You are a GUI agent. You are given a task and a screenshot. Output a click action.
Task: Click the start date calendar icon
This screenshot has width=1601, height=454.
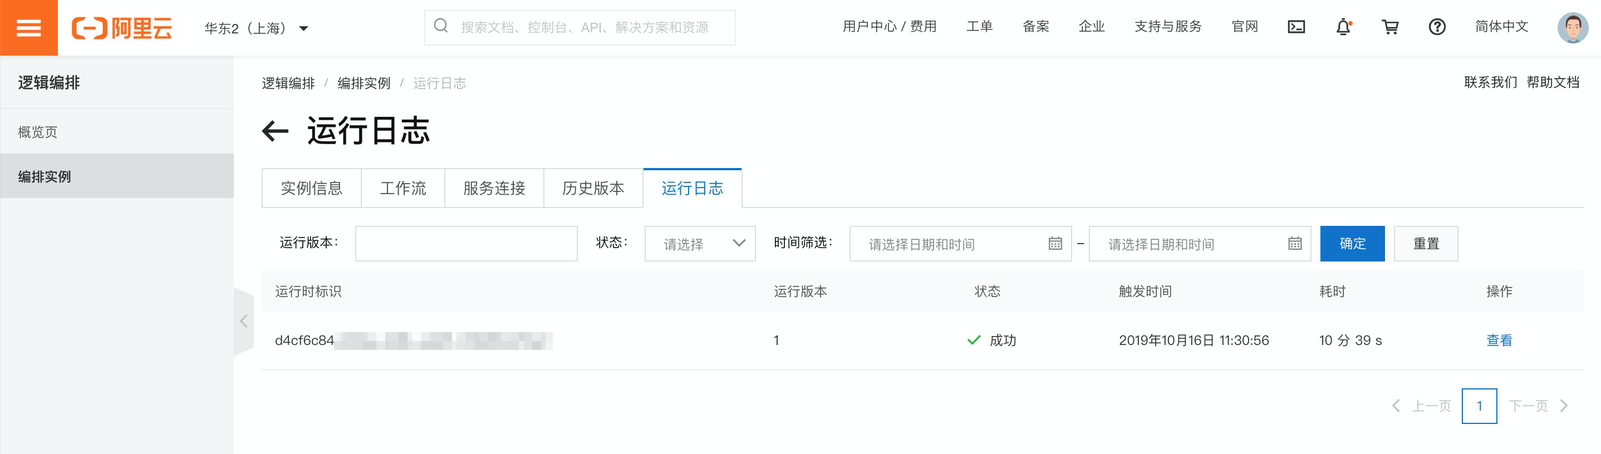click(x=1055, y=244)
